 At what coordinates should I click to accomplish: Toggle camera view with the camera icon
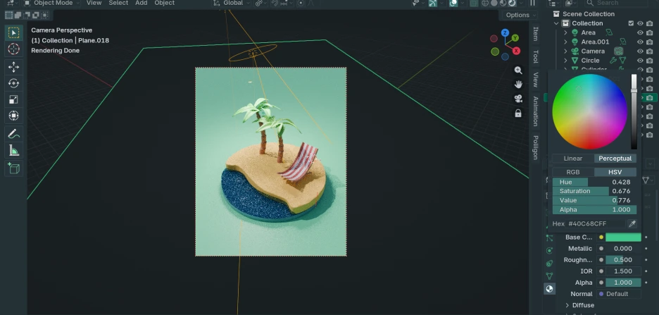pyautogui.click(x=518, y=99)
